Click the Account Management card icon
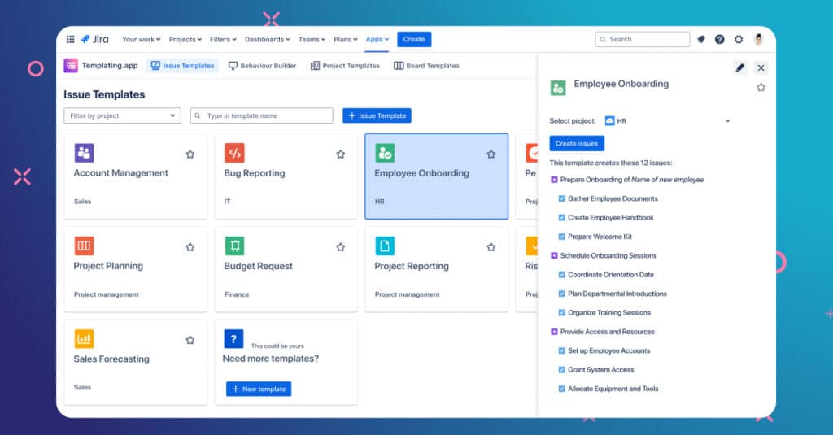Image resolution: width=833 pixels, height=435 pixels. (84, 153)
